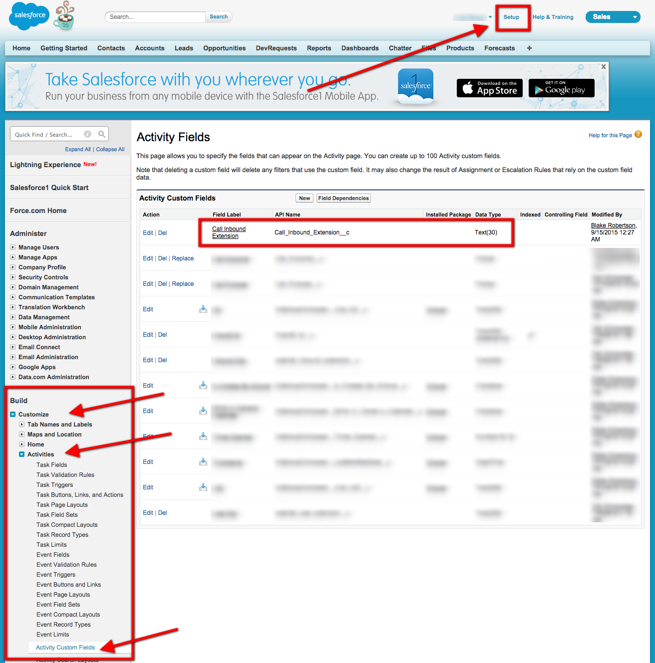The width and height of the screenshot is (655, 663).
Task: Open Task Page Layouts
Action: point(62,505)
